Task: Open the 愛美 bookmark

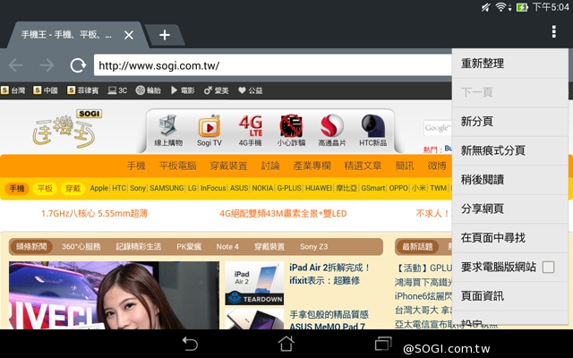Action: (216, 90)
